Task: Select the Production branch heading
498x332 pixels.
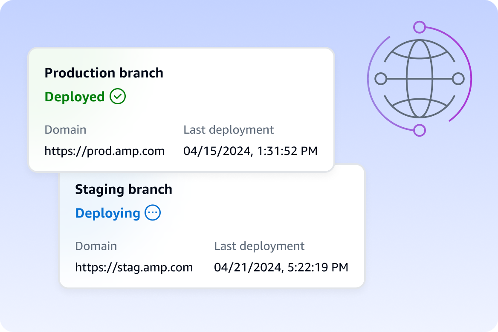Action: (x=104, y=73)
